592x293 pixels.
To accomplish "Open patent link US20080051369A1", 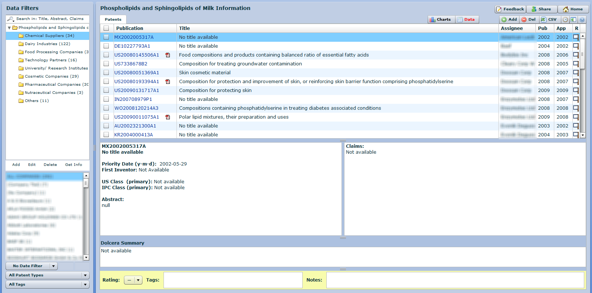I will (137, 73).
